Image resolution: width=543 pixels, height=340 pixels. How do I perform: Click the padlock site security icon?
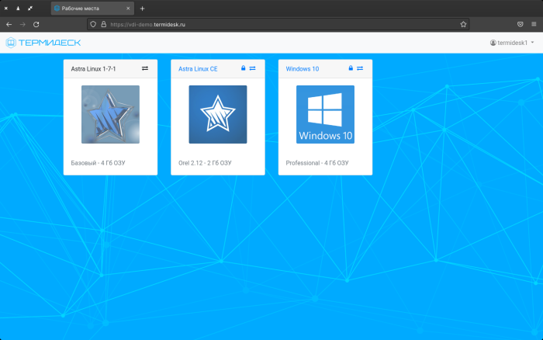(x=103, y=24)
